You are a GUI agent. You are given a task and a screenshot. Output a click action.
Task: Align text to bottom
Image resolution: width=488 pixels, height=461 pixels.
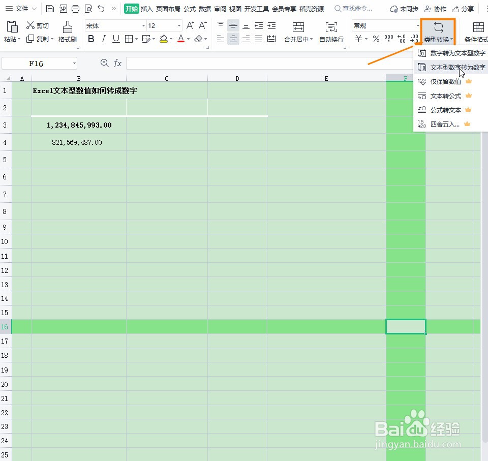point(246,25)
